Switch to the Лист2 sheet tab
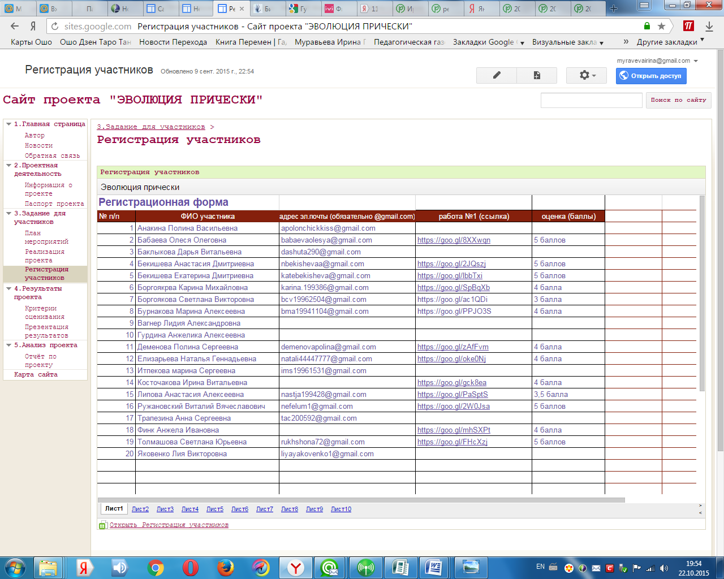Screen dimensions: 724x579 tap(140, 509)
